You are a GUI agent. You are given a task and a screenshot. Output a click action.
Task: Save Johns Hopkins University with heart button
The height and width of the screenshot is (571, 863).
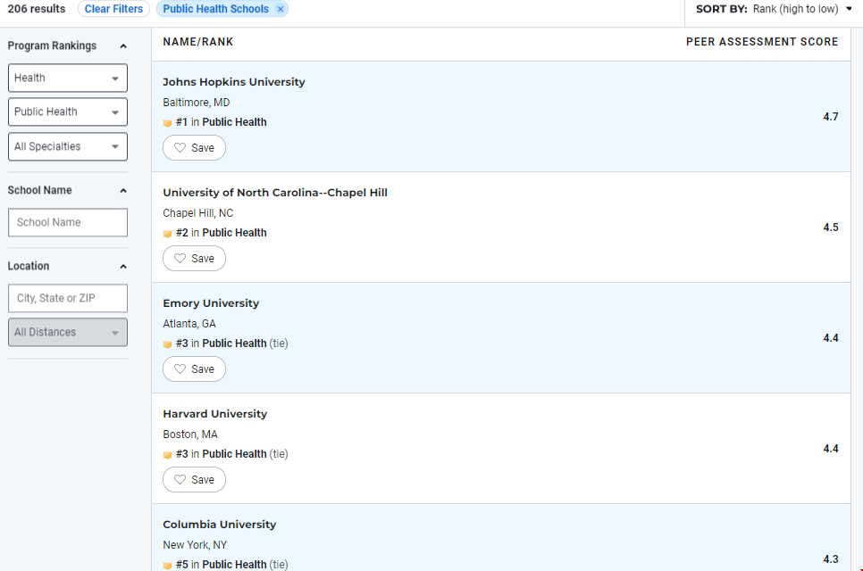tap(194, 148)
